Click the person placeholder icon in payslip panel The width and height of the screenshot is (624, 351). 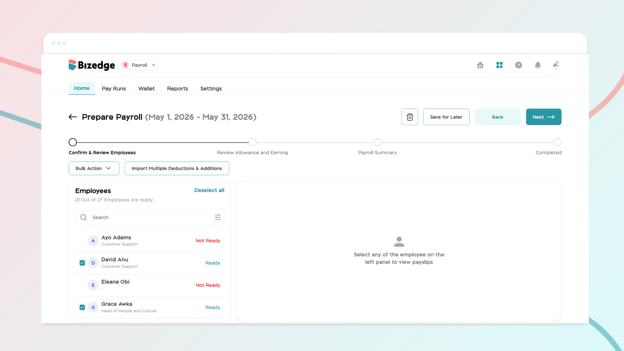tap(399, 241)
